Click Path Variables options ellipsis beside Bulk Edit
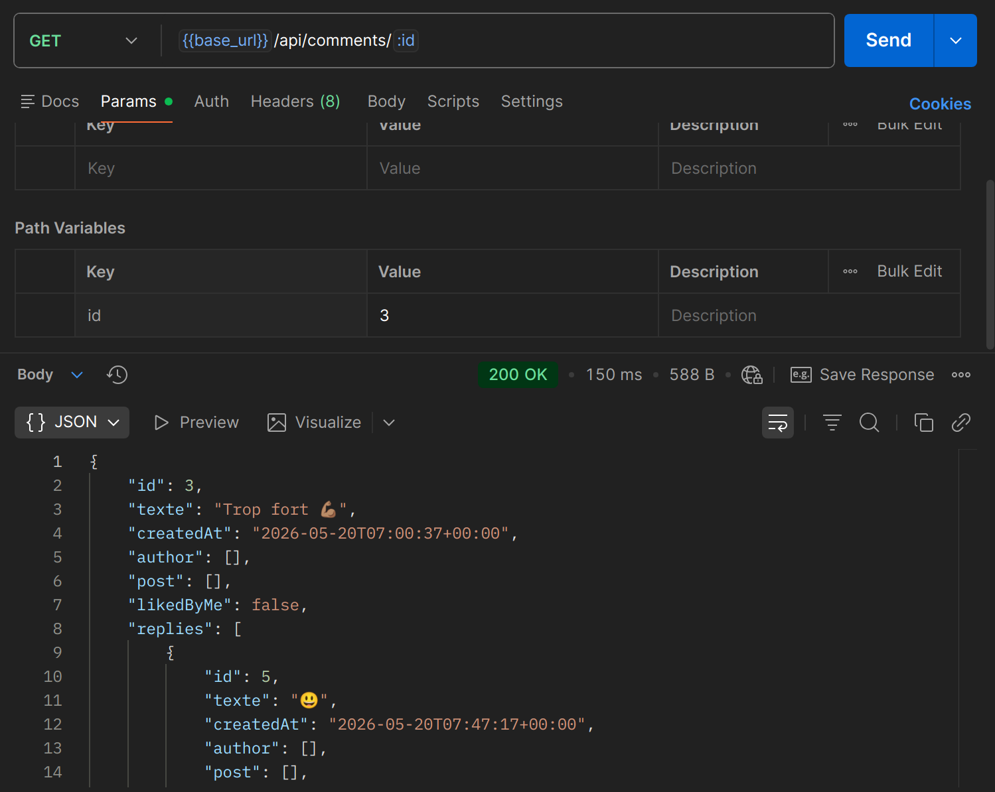Image resolution: width=995 pixels, height=792 pixels. click(850, 271)
